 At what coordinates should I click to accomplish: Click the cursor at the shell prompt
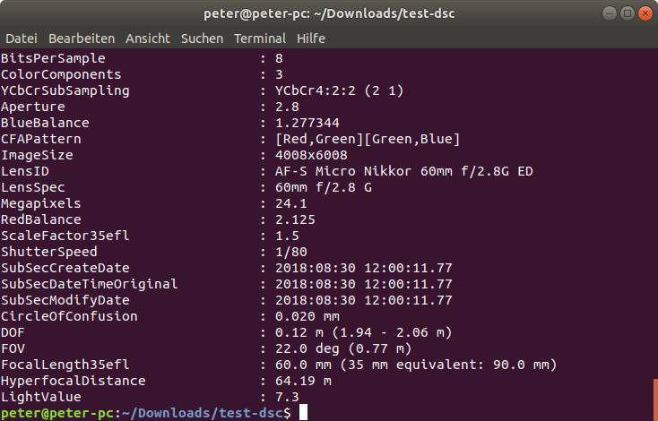pos(303,413)
